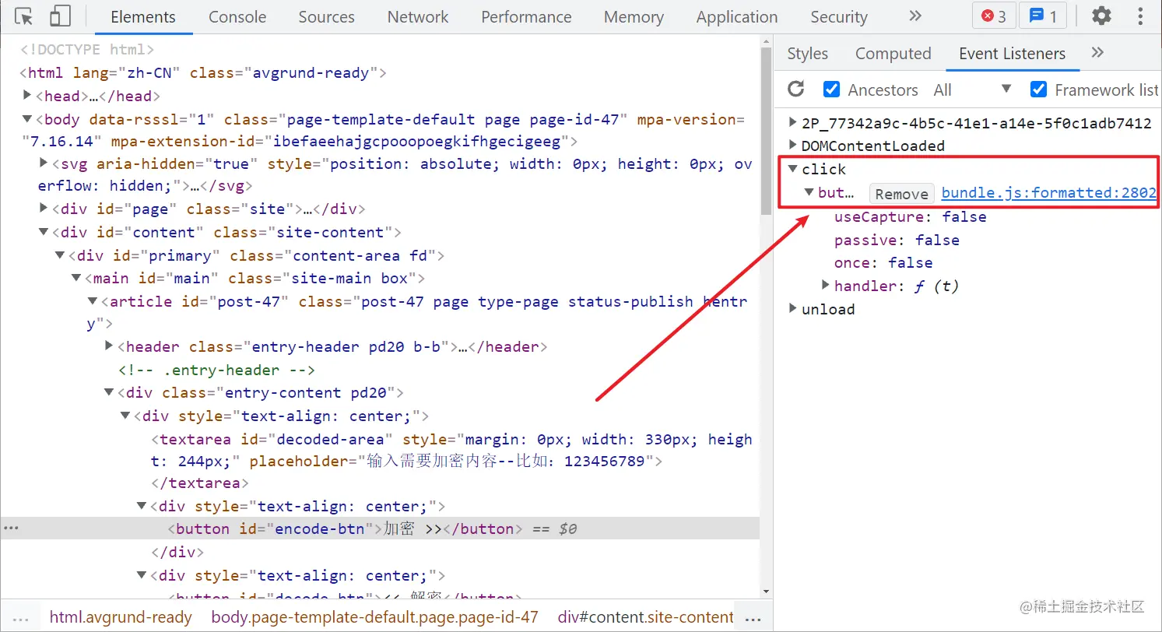Click the useCapture: false property
The height and width of the screenshot is (632, 1162).
tap(910, 217)
